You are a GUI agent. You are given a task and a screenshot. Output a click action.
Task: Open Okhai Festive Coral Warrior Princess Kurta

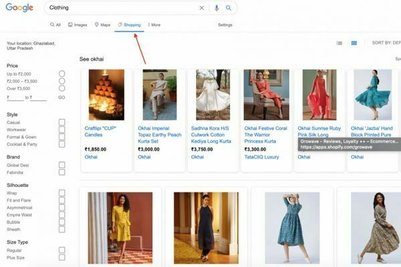(x=265, y=135)
